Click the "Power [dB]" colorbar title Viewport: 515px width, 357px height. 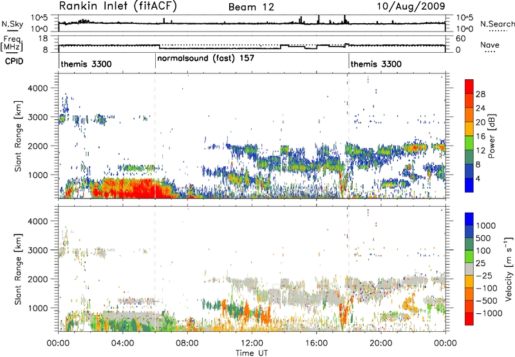(x=491, y=136)
